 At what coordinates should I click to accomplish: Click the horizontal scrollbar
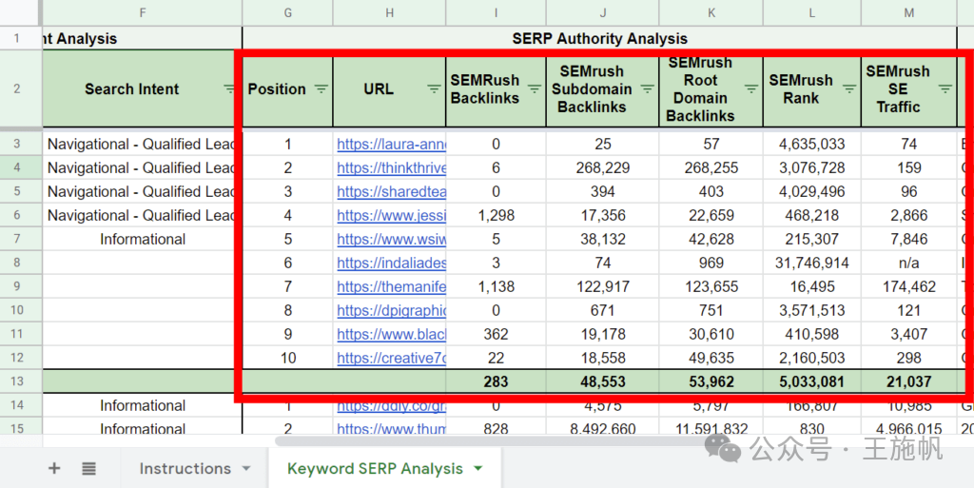click(x=497, y=440)
